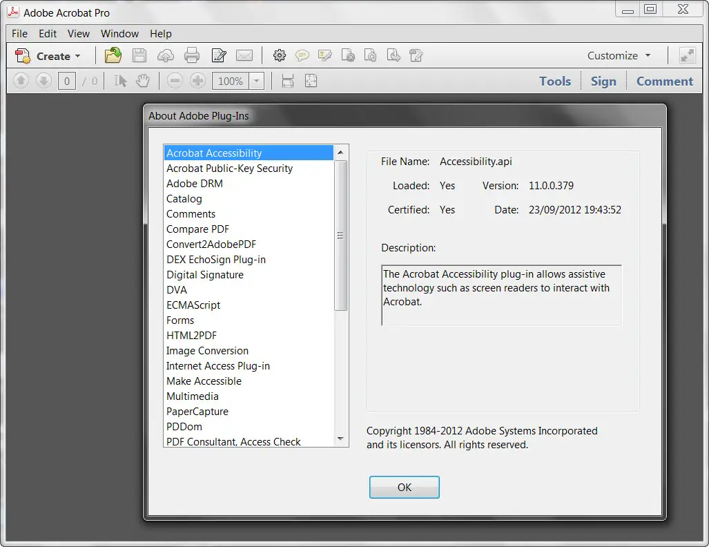
Task: Select Make Accessible plug-in entry
Action: pos(249,381)
